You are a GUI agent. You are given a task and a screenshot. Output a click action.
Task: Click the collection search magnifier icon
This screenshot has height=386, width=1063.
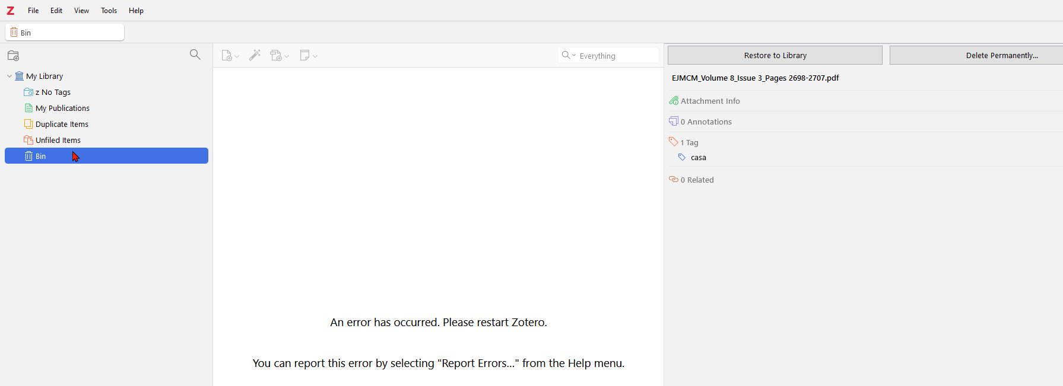(x=195, y=55)
